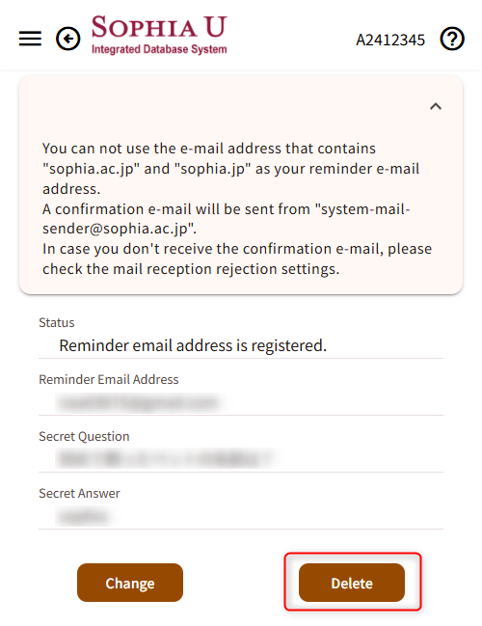Screen dimensions: 482x626
Task: Click the Sophia U logo
Action: point(159,35)
